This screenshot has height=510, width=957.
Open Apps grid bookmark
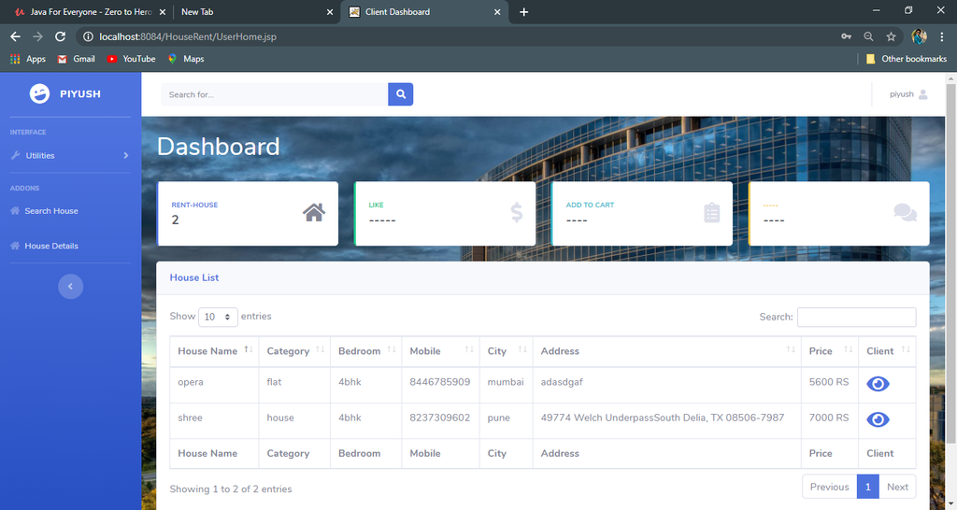(x=27, y=59)
